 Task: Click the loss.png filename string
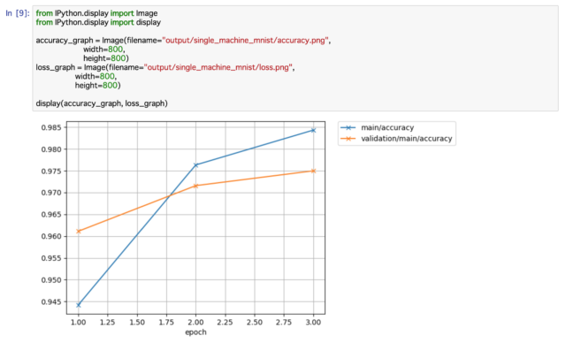(218, 67)
